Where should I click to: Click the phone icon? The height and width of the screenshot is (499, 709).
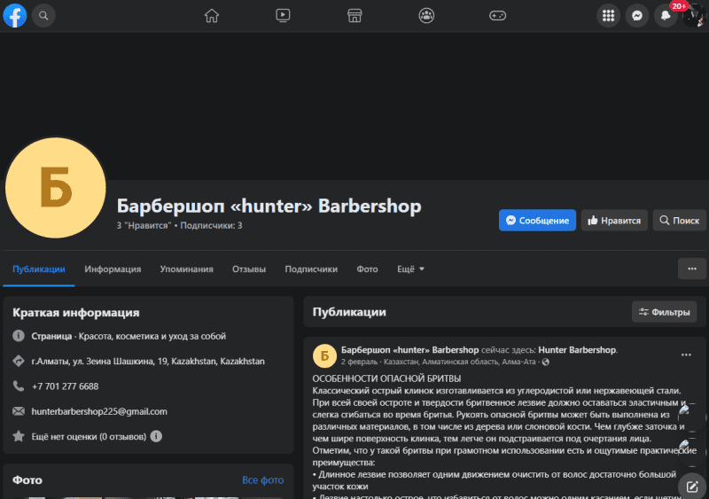[18, 386]
